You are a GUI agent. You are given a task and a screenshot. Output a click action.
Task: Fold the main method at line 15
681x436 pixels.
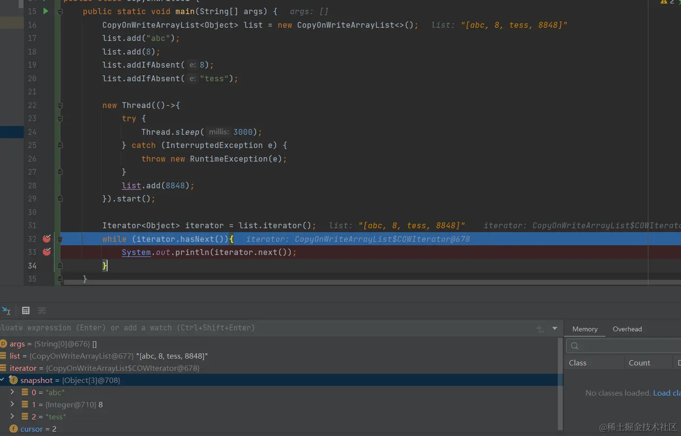pyautogui.click(x=60, y=11)
